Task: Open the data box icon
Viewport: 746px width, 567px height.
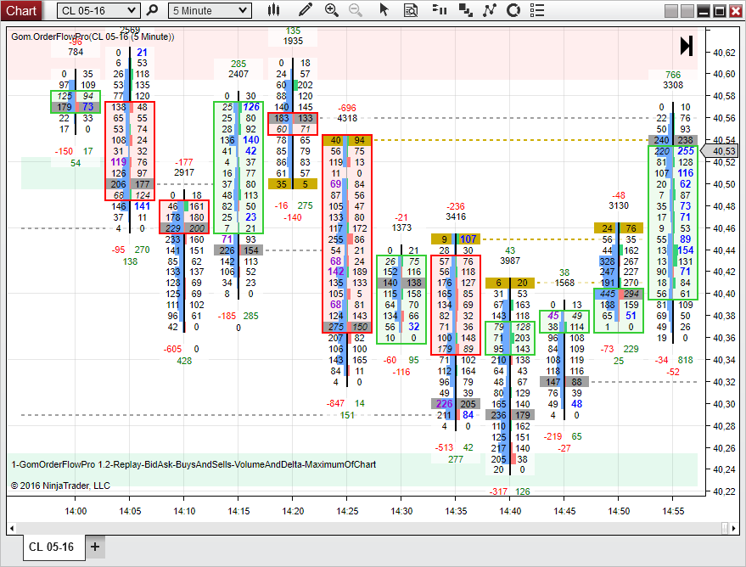Action: [x=411, y=10]
